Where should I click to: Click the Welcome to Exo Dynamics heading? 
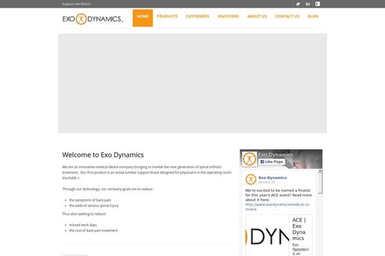click(103, 155)
